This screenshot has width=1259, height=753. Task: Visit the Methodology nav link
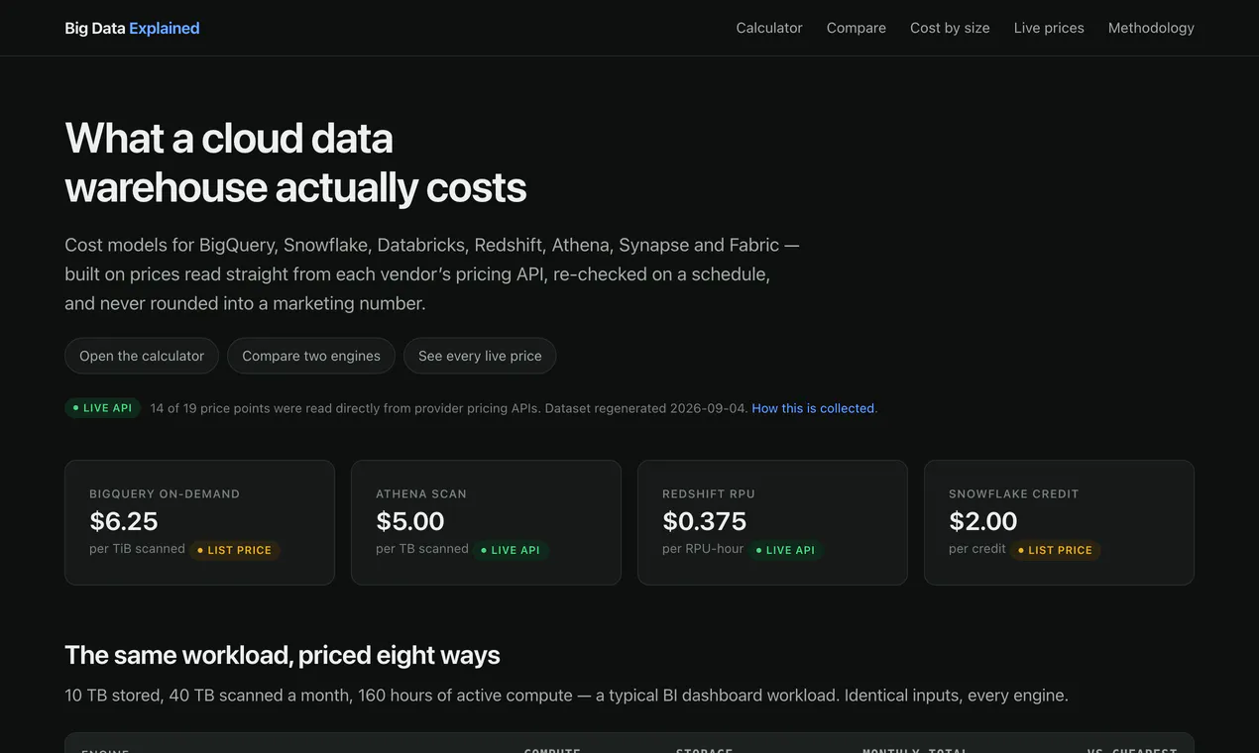coord(1151,28)
